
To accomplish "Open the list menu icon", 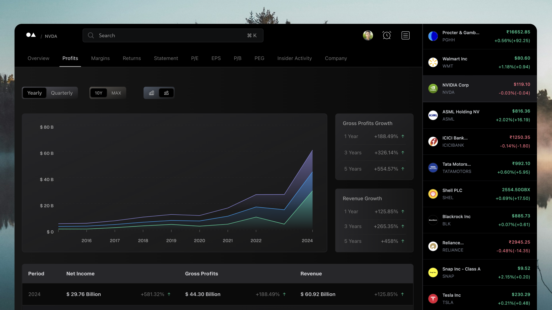I will [405, 36].
